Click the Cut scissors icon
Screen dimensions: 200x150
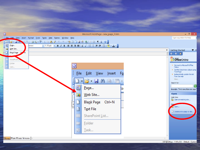pyautogui.click(x=45, y=42)
